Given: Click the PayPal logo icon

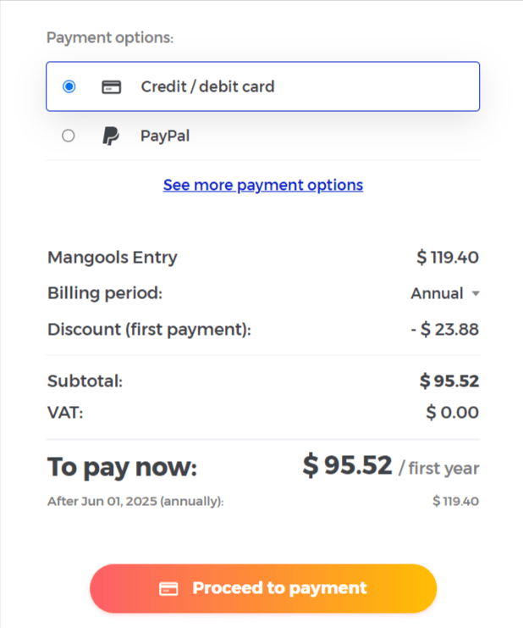Looking at the screenshot, I should pos(111,136).
